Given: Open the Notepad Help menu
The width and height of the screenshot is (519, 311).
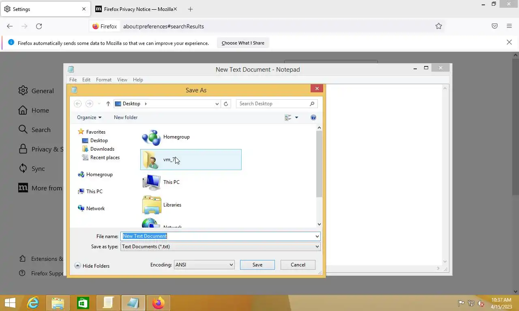Looking at the screenshot, I should point(138,80).
